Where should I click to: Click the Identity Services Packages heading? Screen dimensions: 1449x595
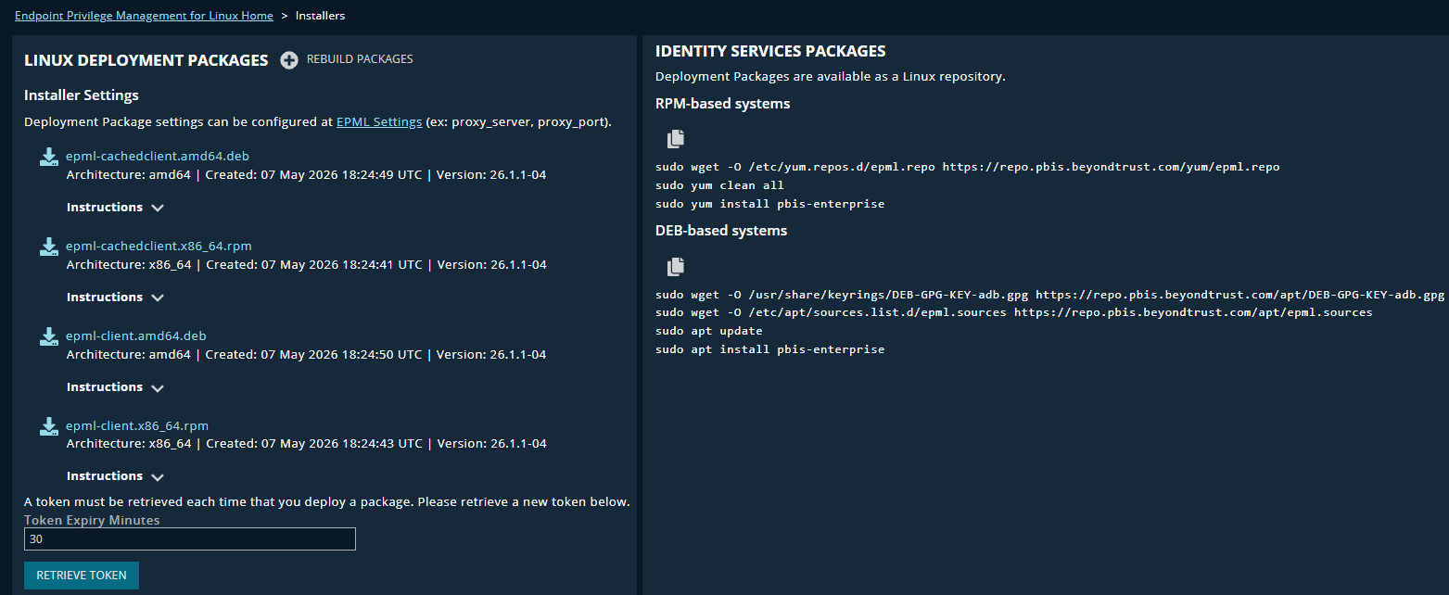770,51
